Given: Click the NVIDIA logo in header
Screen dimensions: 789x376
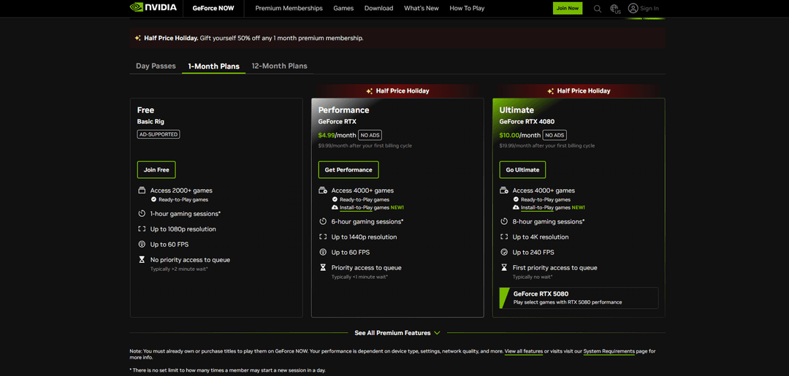Looking at the screenshot, I should tap(153, 8).
